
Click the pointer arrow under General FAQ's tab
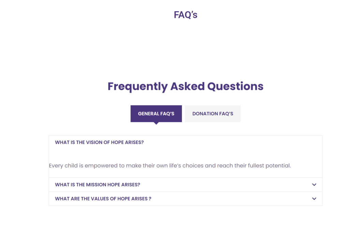point(156,123)
